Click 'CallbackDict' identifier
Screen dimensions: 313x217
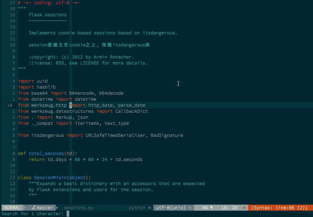(x=132, y=111)
